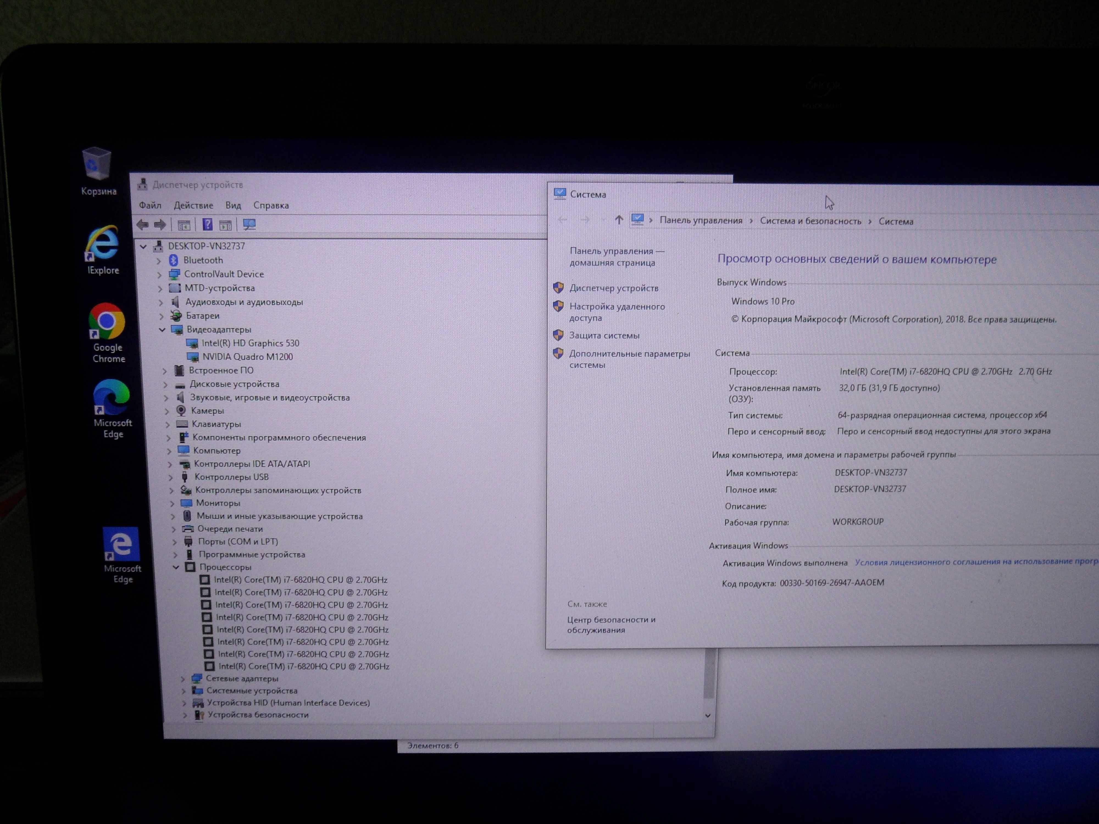Open Настройка удаленного доступа link
1099x824 pixels.
(617, 312)
